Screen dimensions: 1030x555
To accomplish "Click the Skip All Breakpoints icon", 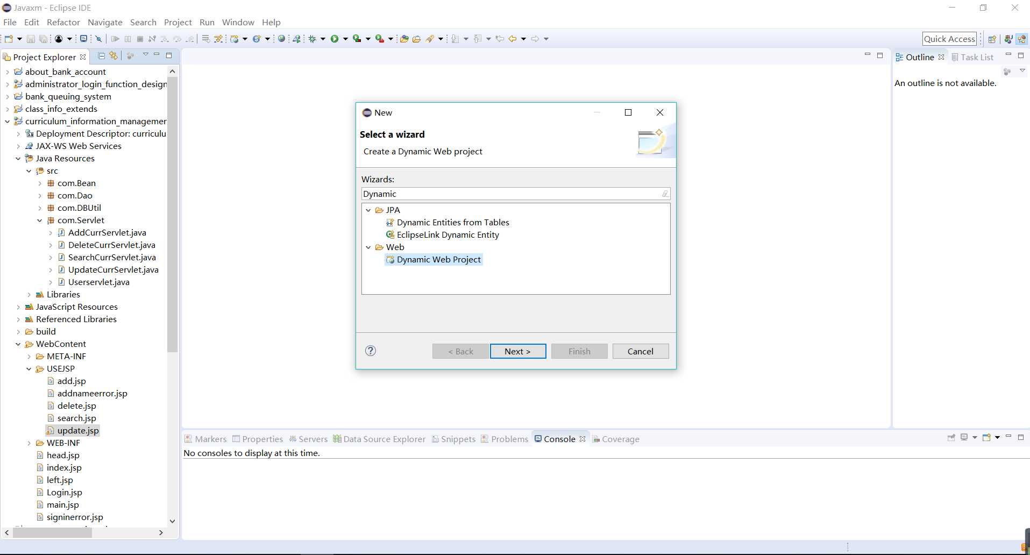I will (x=98, y=39).
